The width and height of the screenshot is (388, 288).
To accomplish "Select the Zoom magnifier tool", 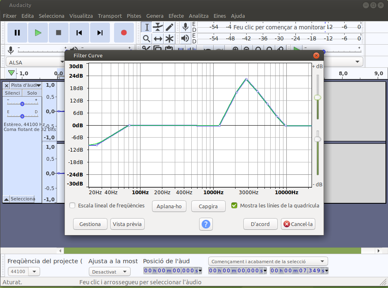I will click(147, 38).
